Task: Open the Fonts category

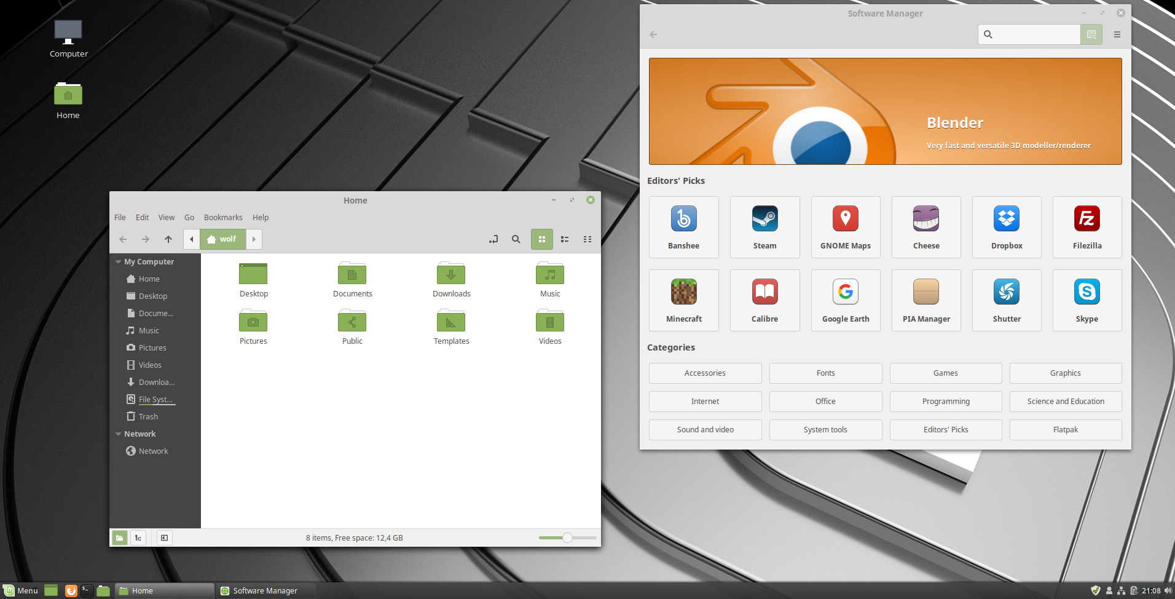Action: 825,373
